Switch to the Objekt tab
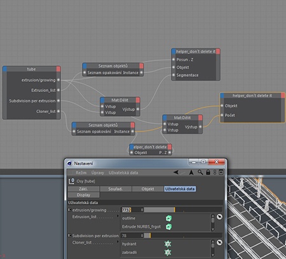 pyautogui.click(x=147, y=189)
